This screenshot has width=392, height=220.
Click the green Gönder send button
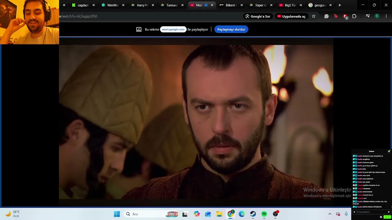387,217
